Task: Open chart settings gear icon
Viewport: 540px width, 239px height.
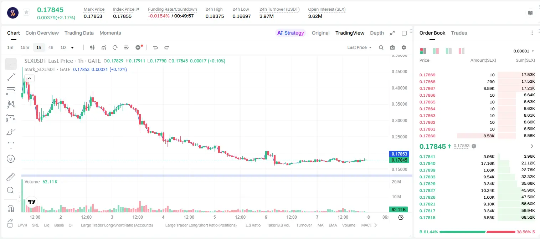Action: (x=404, y=47)
